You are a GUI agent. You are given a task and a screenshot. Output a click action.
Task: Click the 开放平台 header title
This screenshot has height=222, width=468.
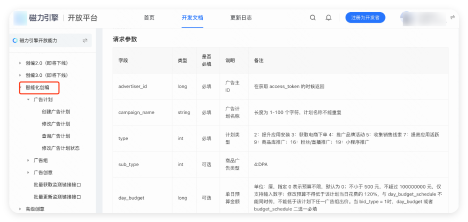82,18
